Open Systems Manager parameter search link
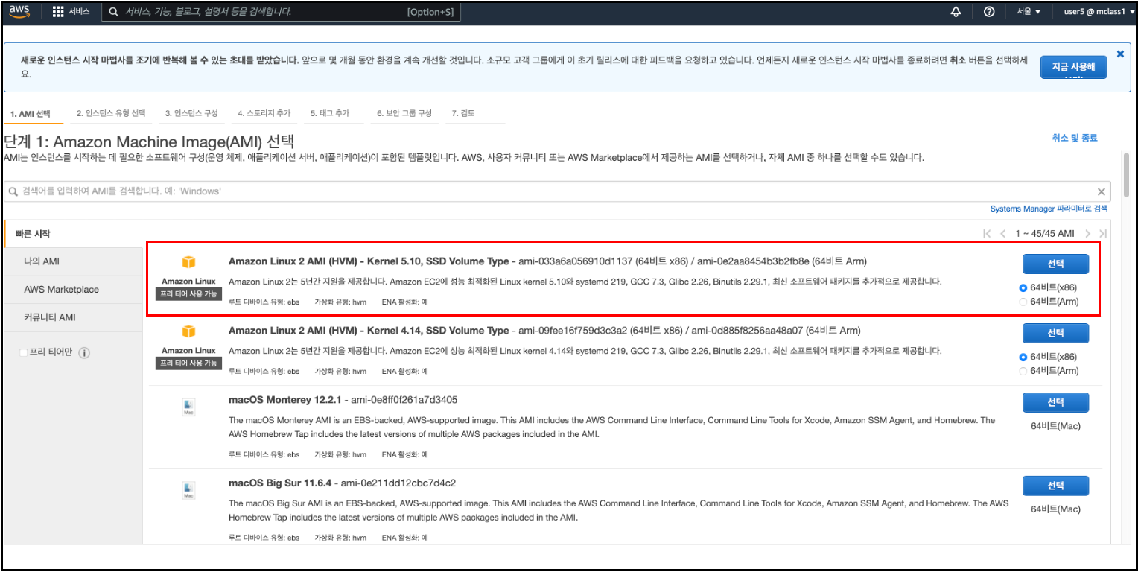This screenshot has width=1138, height=572. click(1049, 209)
